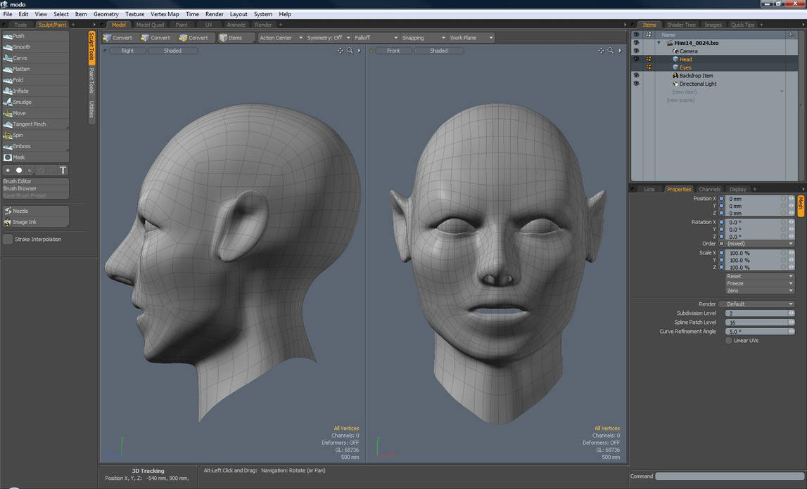The image size is (807, 489).
Task: Click zoom icon in Right viewport
Action: (350, 51)
